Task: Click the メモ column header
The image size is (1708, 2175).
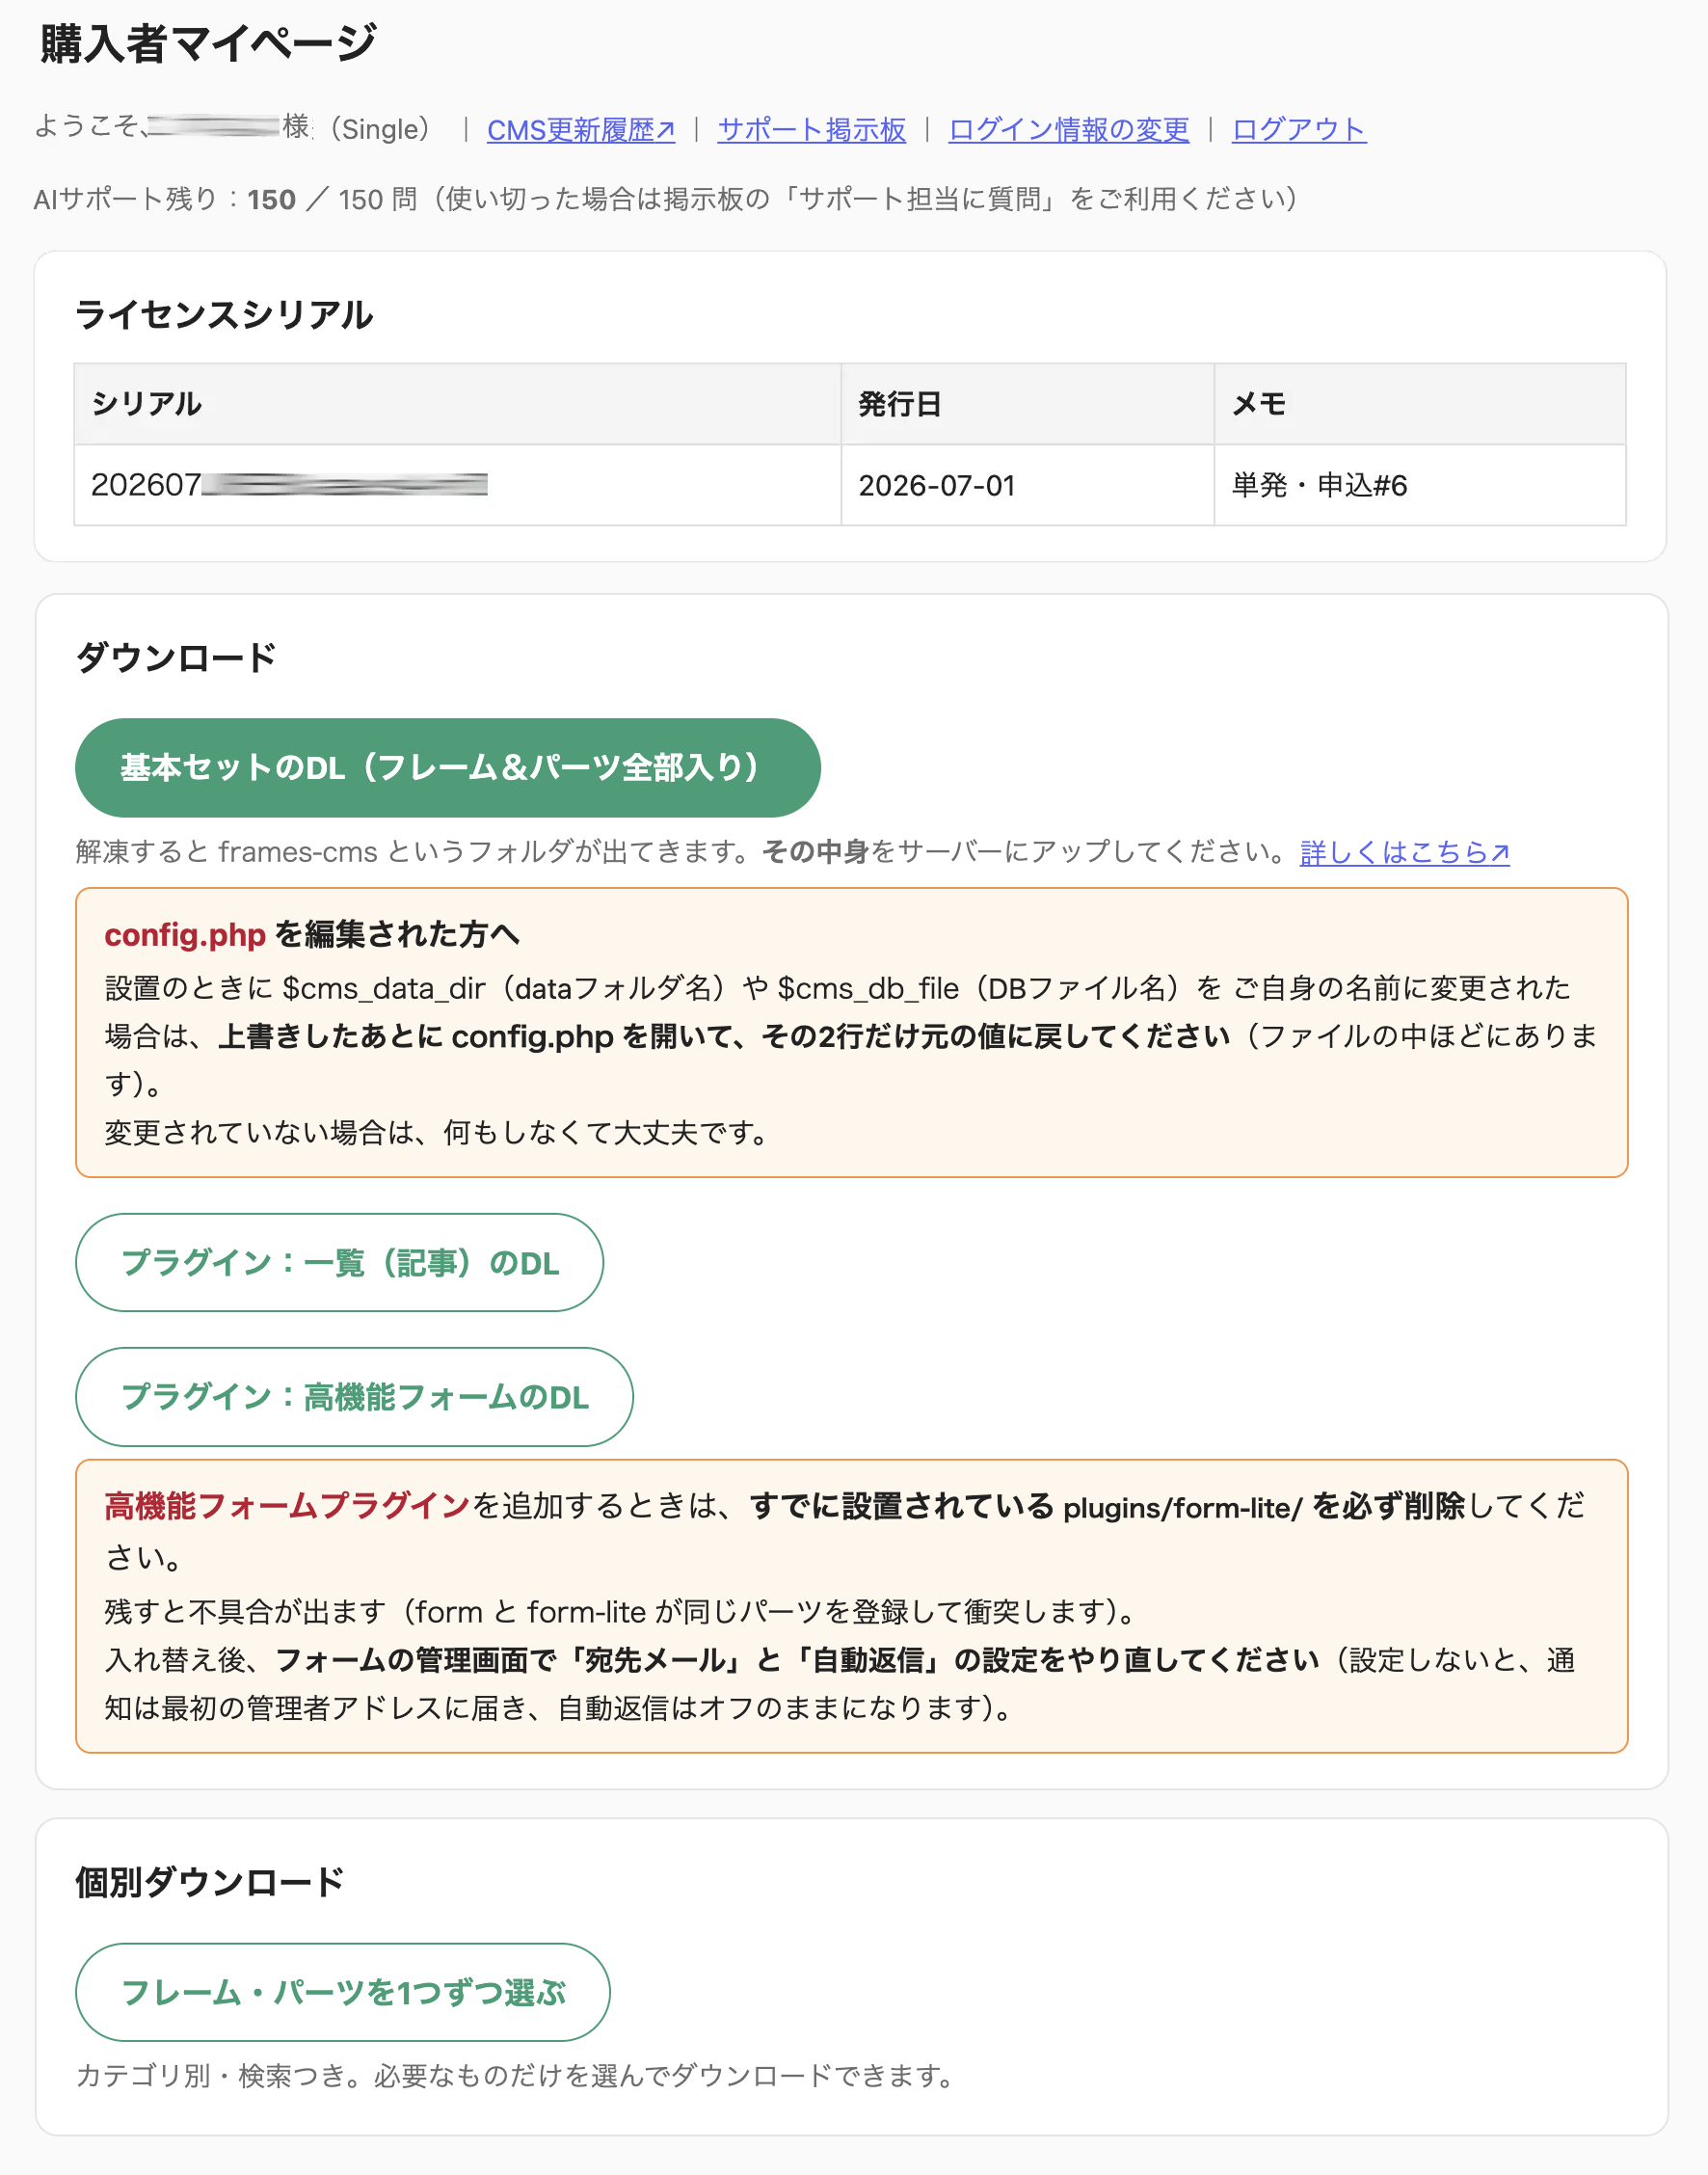Action: click(x=1420, y=404)
